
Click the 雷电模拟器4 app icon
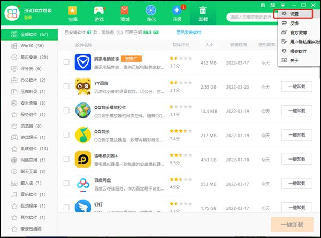pyautogui.click(x=83, y=159)
